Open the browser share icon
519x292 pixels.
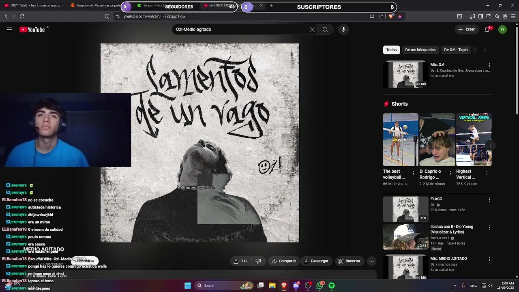click(x=381, y=16)
